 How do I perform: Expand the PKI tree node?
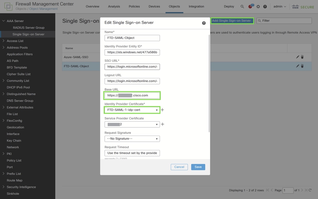4,153
